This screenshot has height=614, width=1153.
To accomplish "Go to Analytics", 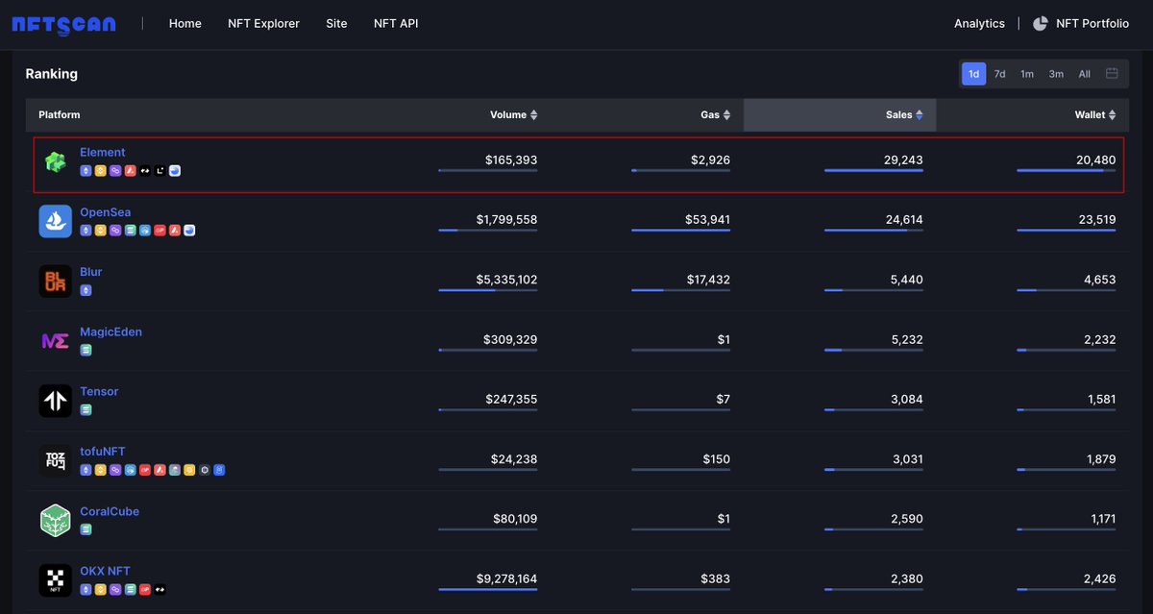I will (979, 24).
